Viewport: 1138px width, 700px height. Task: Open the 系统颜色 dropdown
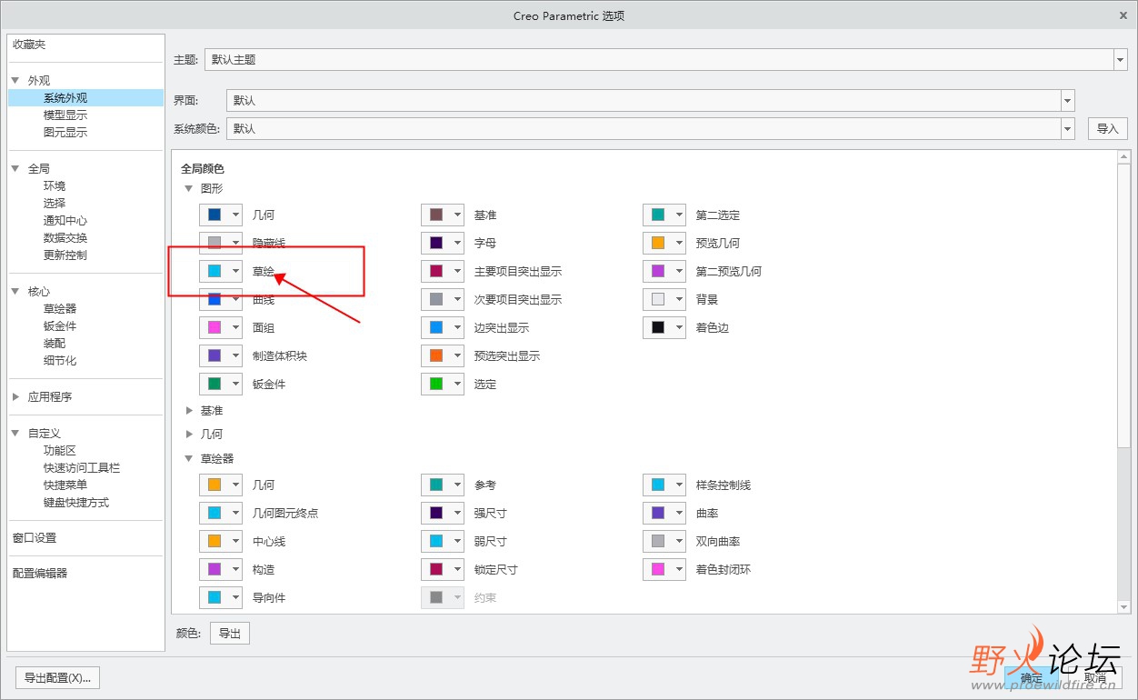pyautogui.click(x=1068, y=128)
